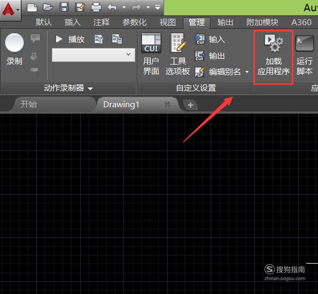Switch to the Insert (插入) ribbon tab
Image resolution: width=318 pixels, height=294 pixels.
coord(72,22)
